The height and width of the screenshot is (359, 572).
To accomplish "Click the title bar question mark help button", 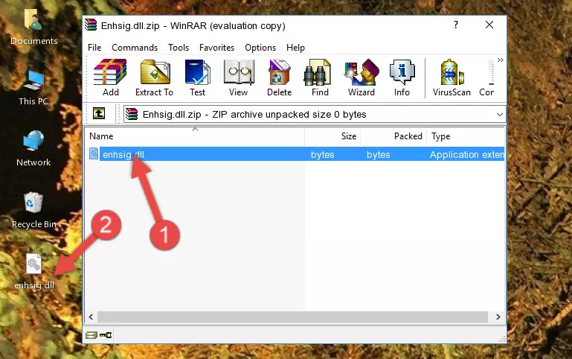I will pos(456,25).
